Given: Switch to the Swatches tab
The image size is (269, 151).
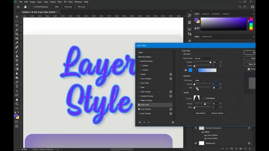Looking at the screenshot, I should point(206,14).
